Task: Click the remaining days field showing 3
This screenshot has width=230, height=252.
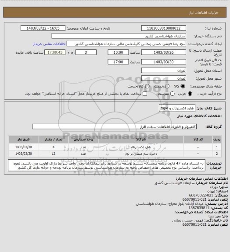Action: (86, 52)
